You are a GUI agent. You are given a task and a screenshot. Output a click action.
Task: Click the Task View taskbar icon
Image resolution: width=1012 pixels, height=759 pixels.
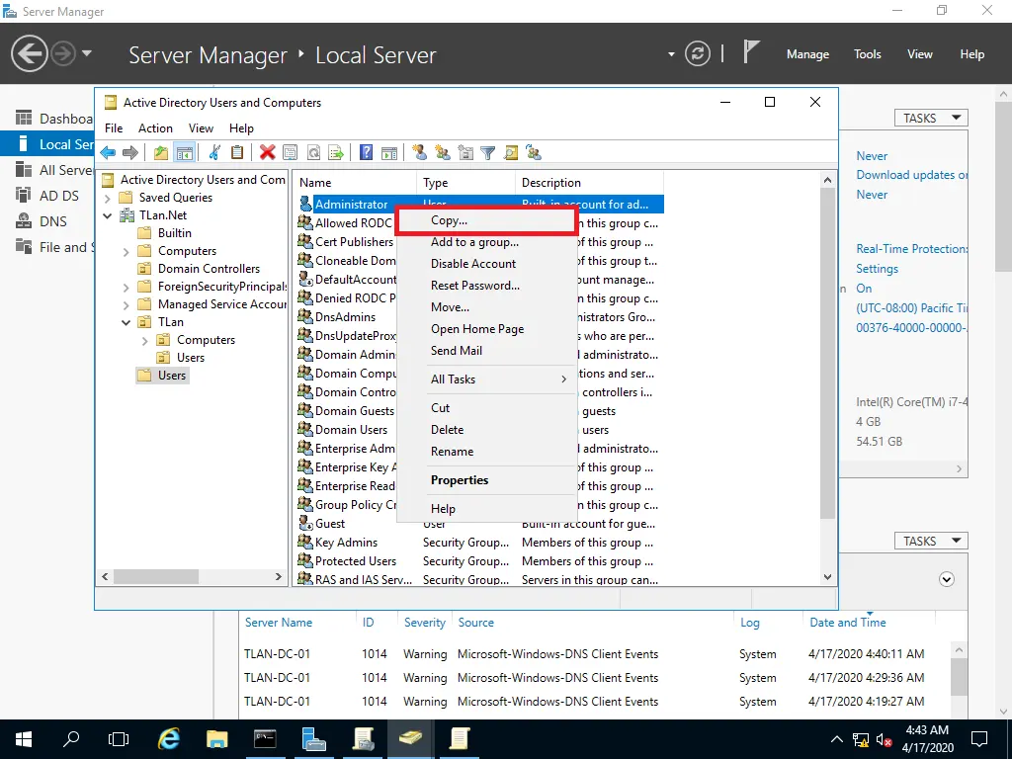click(119, 739)
